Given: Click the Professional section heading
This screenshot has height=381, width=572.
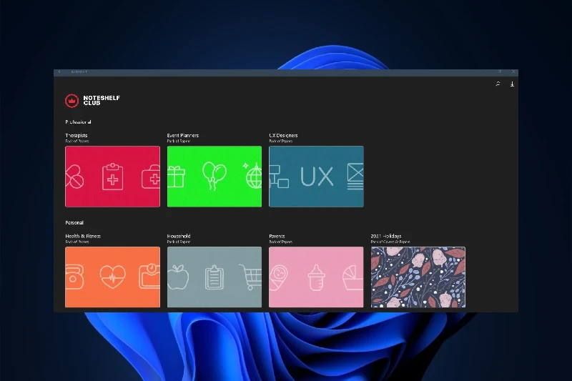Looking at the screenshot, I should coord(78,122).
